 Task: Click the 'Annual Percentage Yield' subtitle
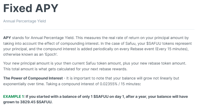pos(25,21)
